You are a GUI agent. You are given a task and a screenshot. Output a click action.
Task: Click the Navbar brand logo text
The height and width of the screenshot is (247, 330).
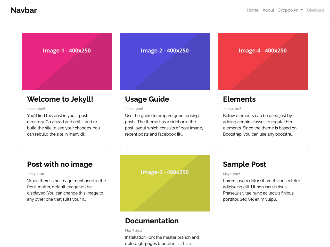pyautogui.click(x=23, y=10)
